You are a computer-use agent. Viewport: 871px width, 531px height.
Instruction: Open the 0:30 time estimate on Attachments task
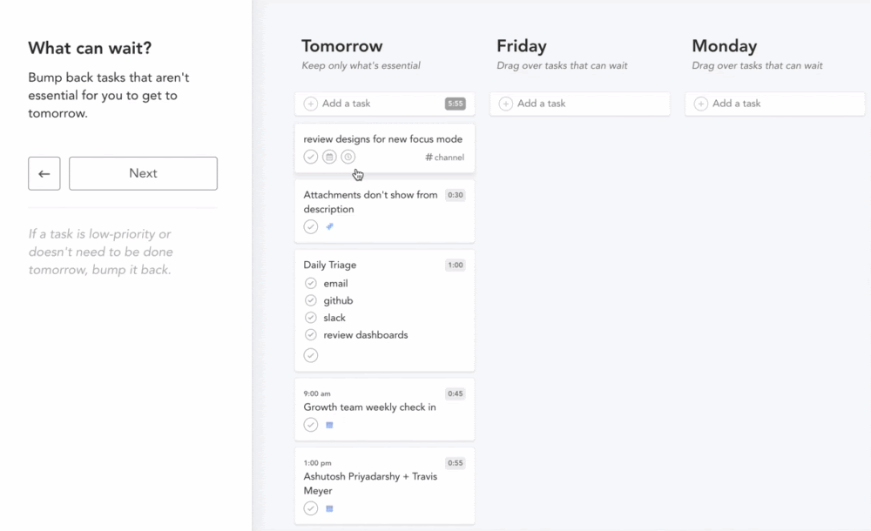click(x=455, y=195)
